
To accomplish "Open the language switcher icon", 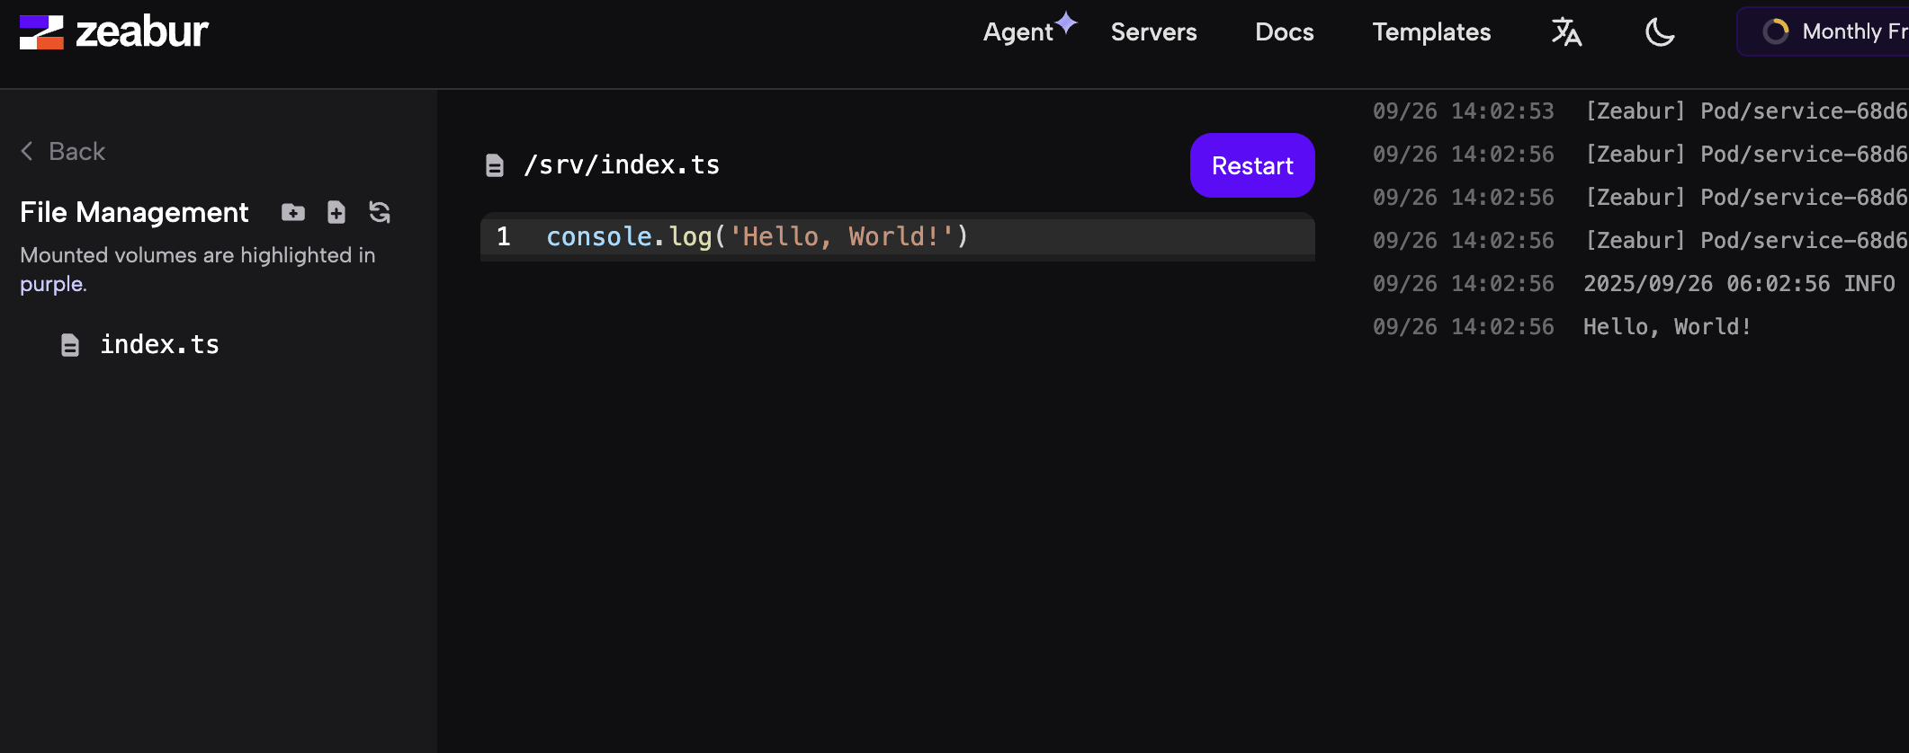I will click(x=1566, y=32).
